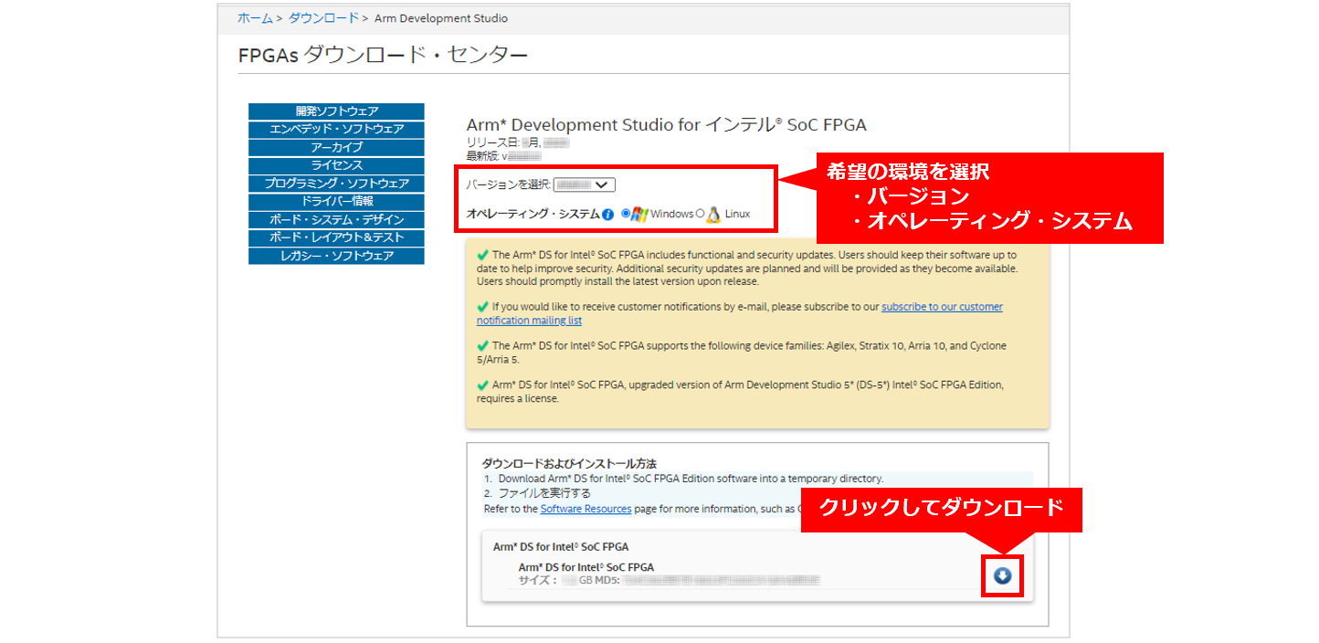This screenshot has height=643, width=1319.
Task: Select the Windows operating system radio button
Action: coord(626,214)
